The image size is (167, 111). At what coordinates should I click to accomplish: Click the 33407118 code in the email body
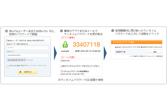tap(65, 61)
